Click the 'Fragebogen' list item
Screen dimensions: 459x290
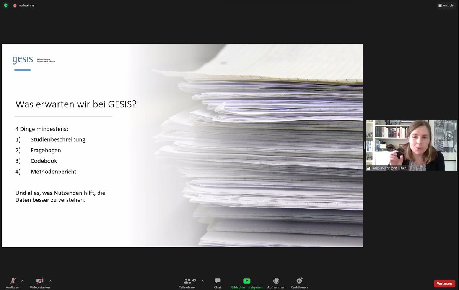(x=46, y=150)
